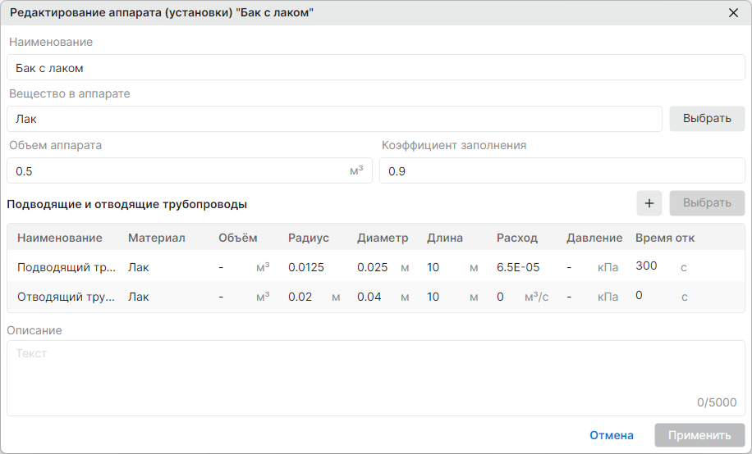Click Лак material in the Подводящий row
The width and height of the screenshot is (752, 454).
(138, 267)
